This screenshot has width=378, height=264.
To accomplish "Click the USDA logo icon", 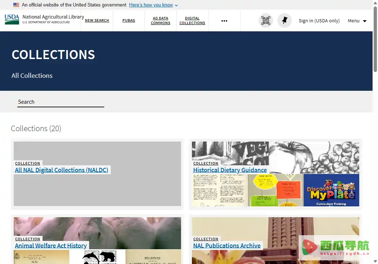I will pos(12,19).
